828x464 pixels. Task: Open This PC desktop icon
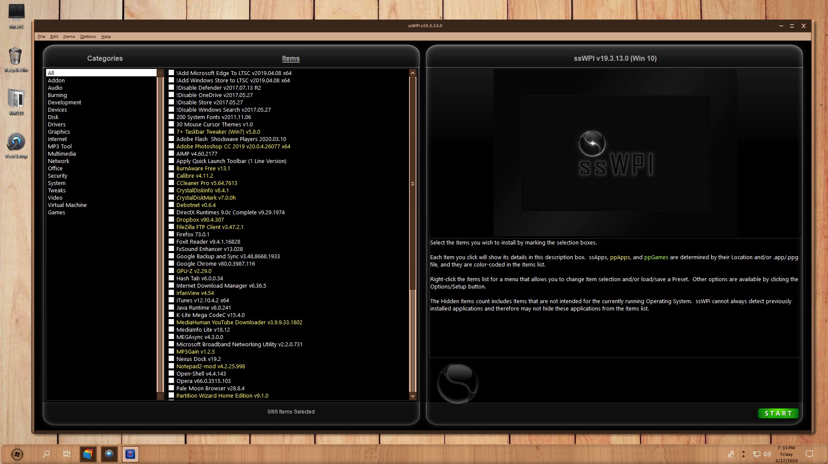16,16
